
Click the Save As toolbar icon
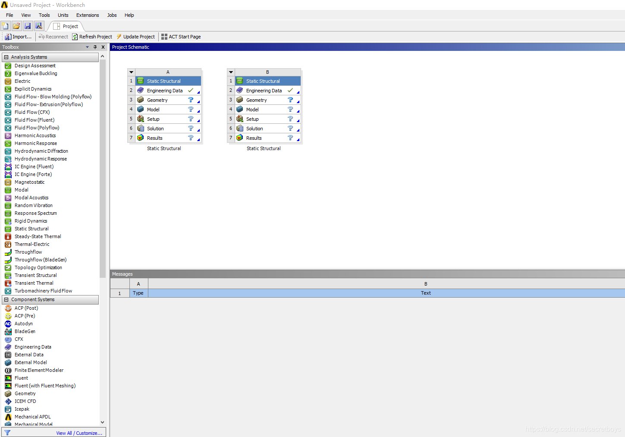tap(39, 26)
